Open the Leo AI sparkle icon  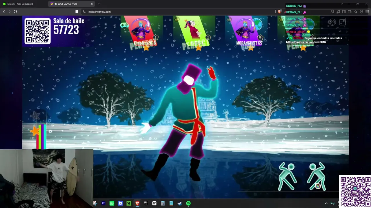pyautogui.click(x=355, y=12)
